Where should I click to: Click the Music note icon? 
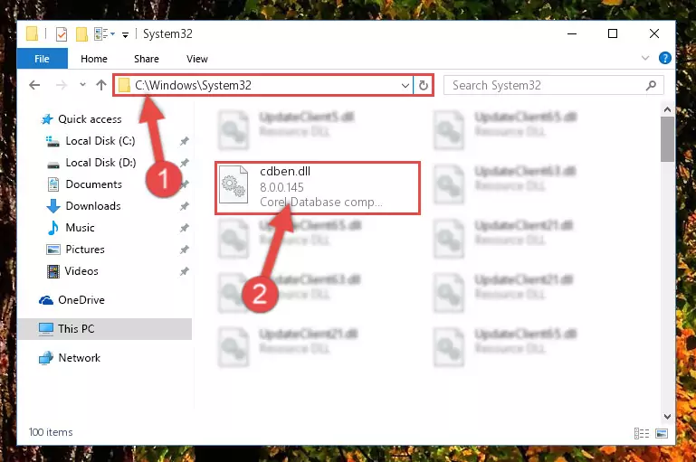[x=53, y=228]
